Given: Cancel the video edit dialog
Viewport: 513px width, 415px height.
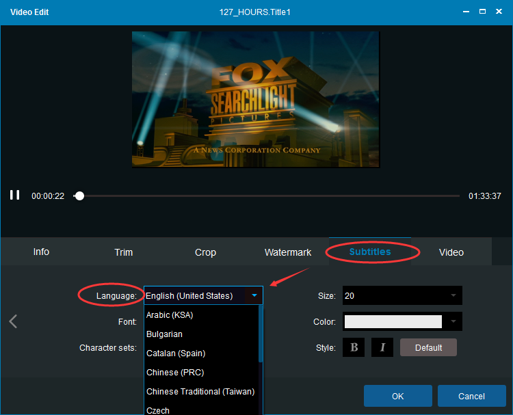Looking at the screenshot, I should 471,396.
